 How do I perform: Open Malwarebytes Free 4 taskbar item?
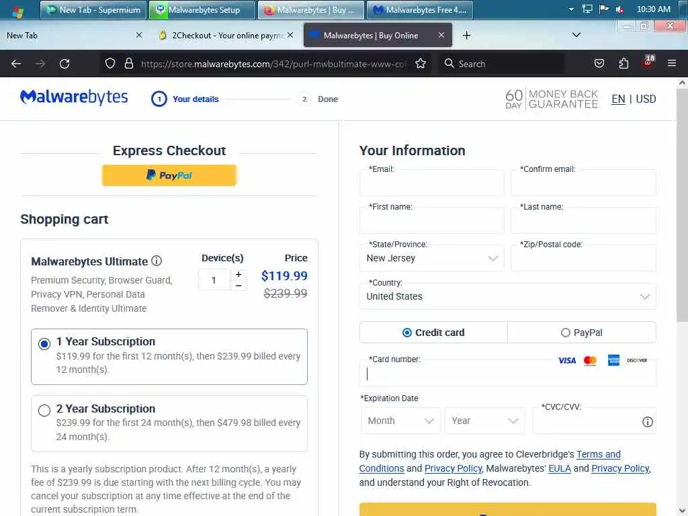click(420, 9)
